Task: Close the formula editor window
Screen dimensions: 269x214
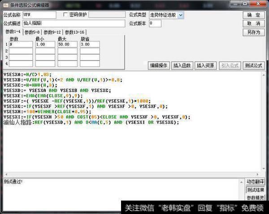Action: [259, 4]
